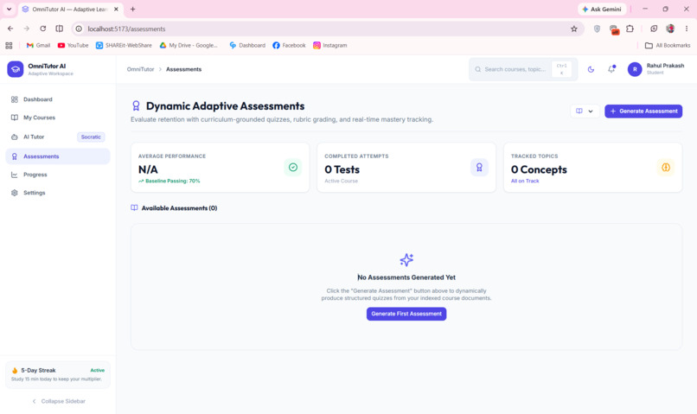Open the course selector dropdown
This screenshot has width=697, height=414.
point(585,111)
